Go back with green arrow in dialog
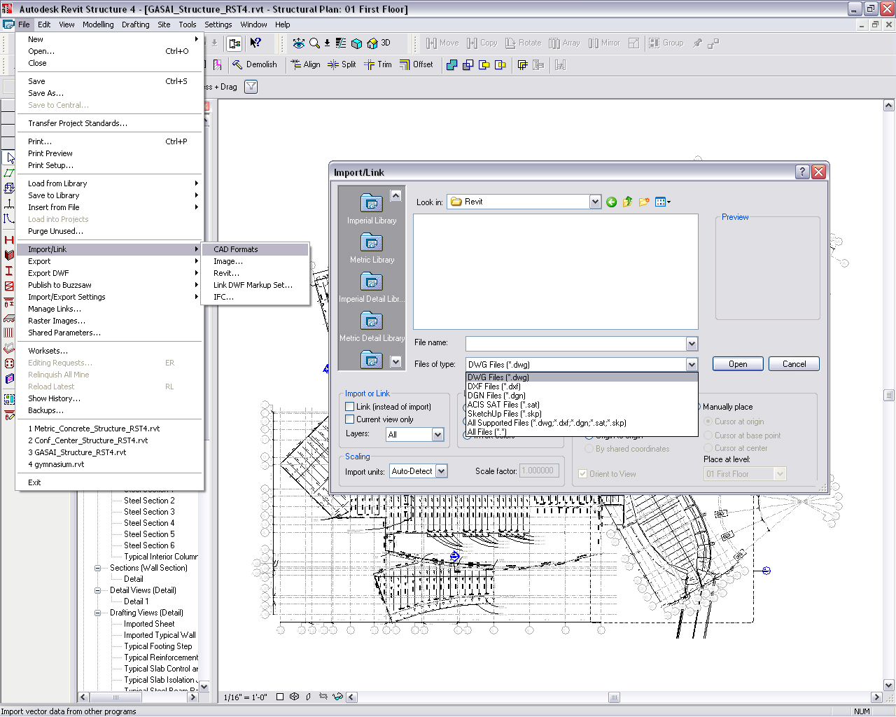The image size is (896, 717). tap(611, 202)
